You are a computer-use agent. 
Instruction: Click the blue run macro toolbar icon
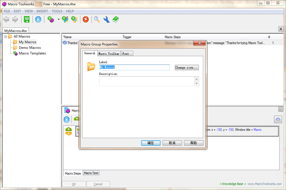pos(38,19)
